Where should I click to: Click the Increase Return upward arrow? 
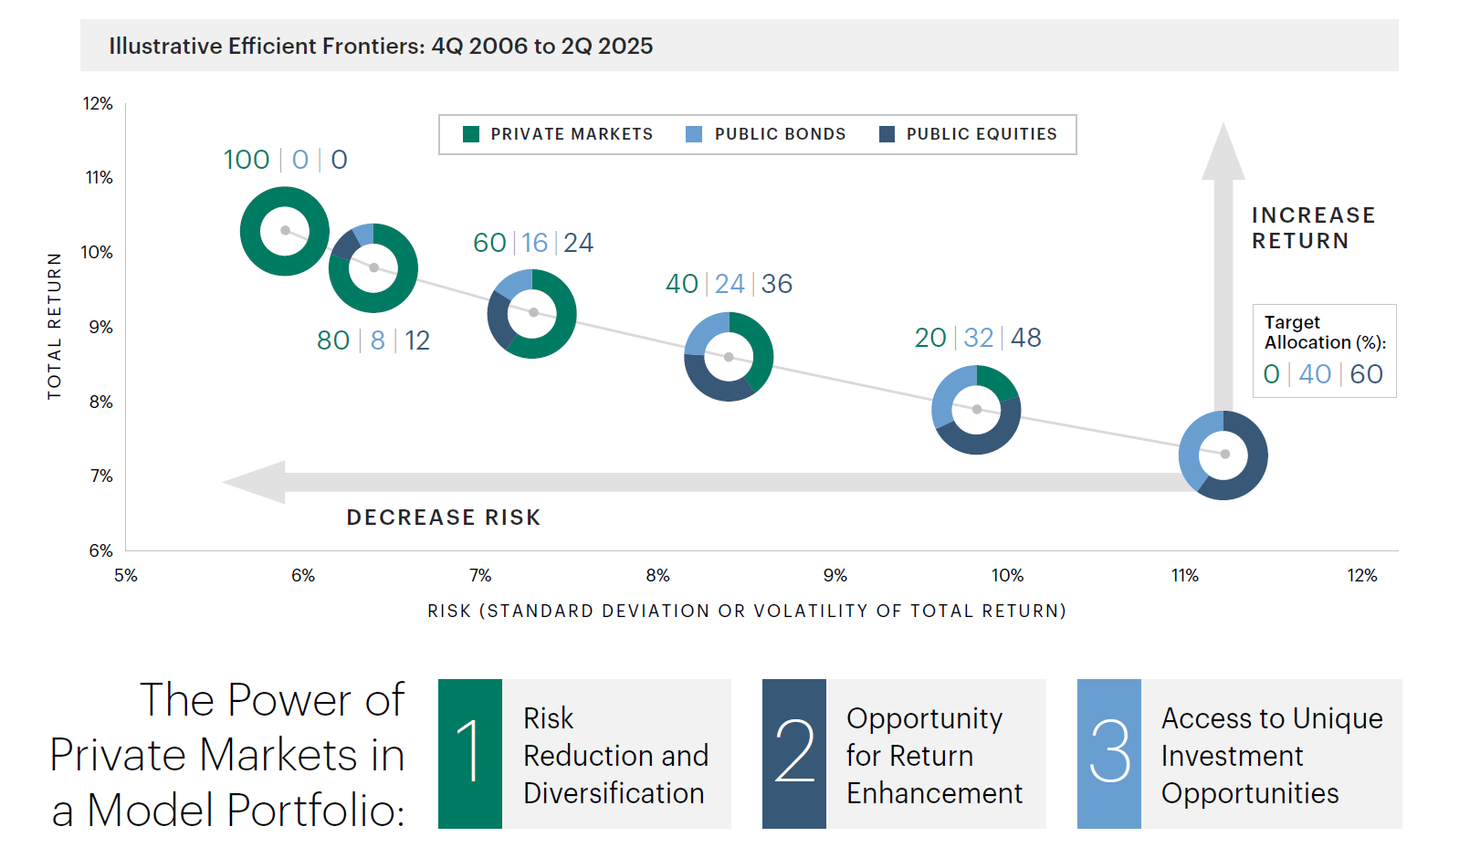click(1223, 274)
